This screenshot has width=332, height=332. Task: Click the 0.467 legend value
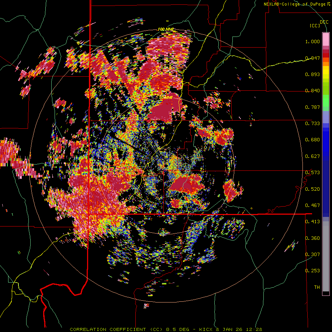312,205
